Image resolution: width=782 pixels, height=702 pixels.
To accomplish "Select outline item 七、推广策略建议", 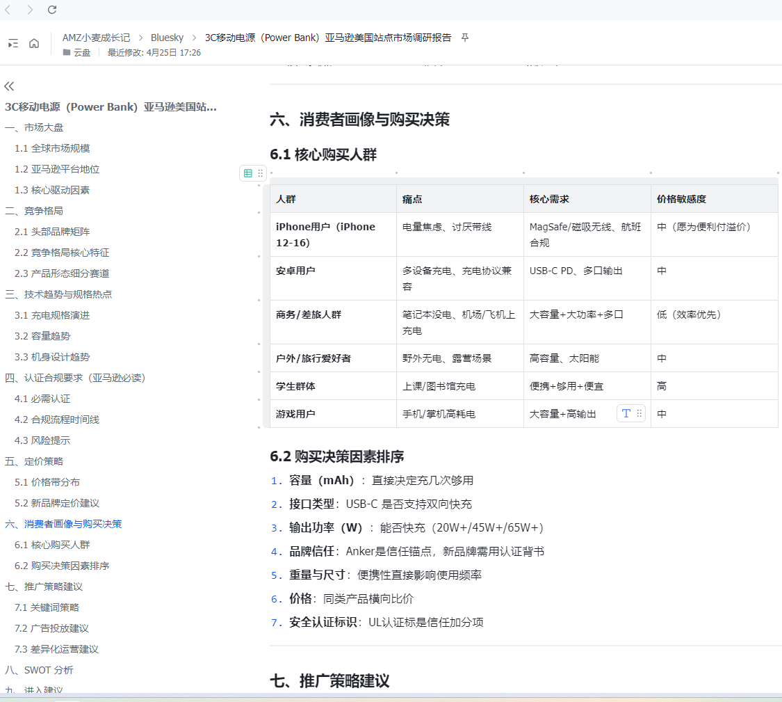I will pyautogui.click(x=44, y=587).
